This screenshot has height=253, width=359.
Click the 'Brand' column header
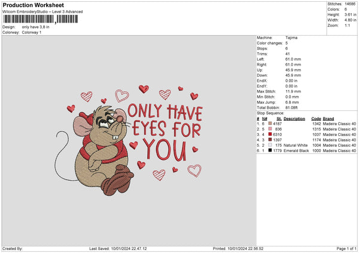(x=328, y=119)
